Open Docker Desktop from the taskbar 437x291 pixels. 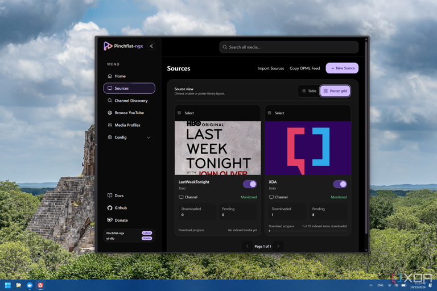30,285
